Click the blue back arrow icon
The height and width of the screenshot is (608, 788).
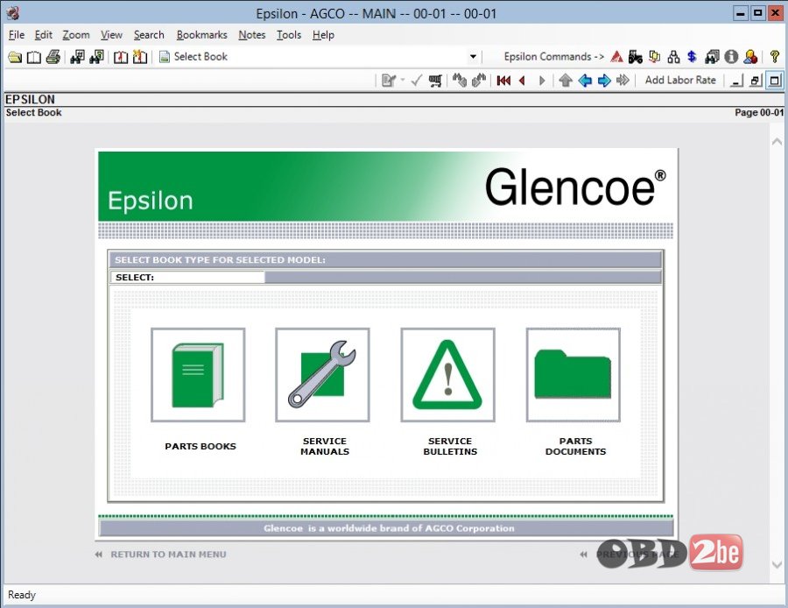coord(585,81)
